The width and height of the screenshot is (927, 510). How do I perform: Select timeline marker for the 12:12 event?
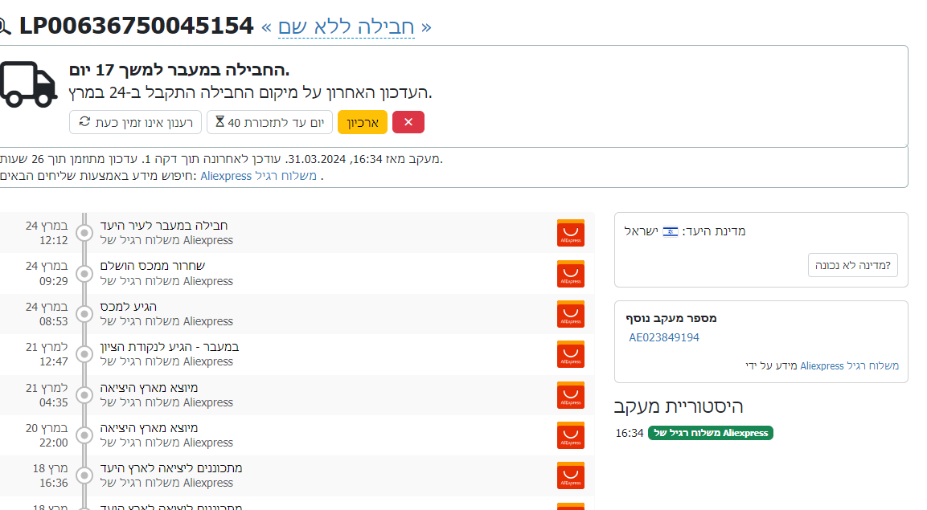[x=84, y=233]
